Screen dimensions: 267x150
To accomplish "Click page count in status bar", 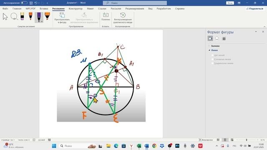I will (x=8, y=140).
